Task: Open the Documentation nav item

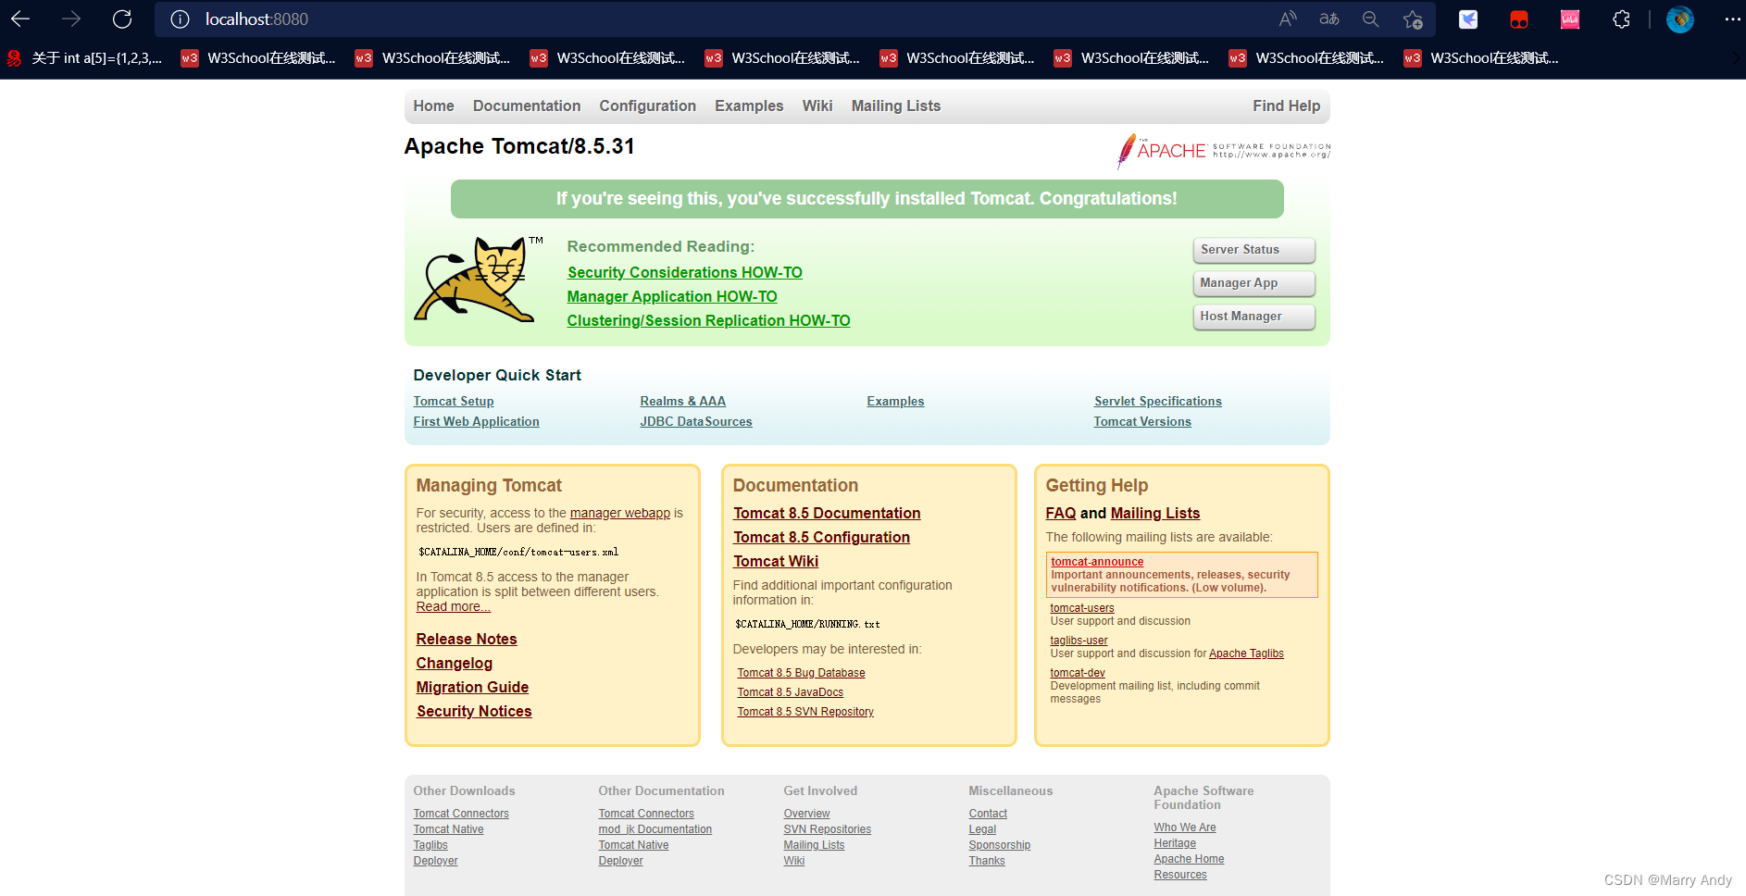Action: [527, 106]
